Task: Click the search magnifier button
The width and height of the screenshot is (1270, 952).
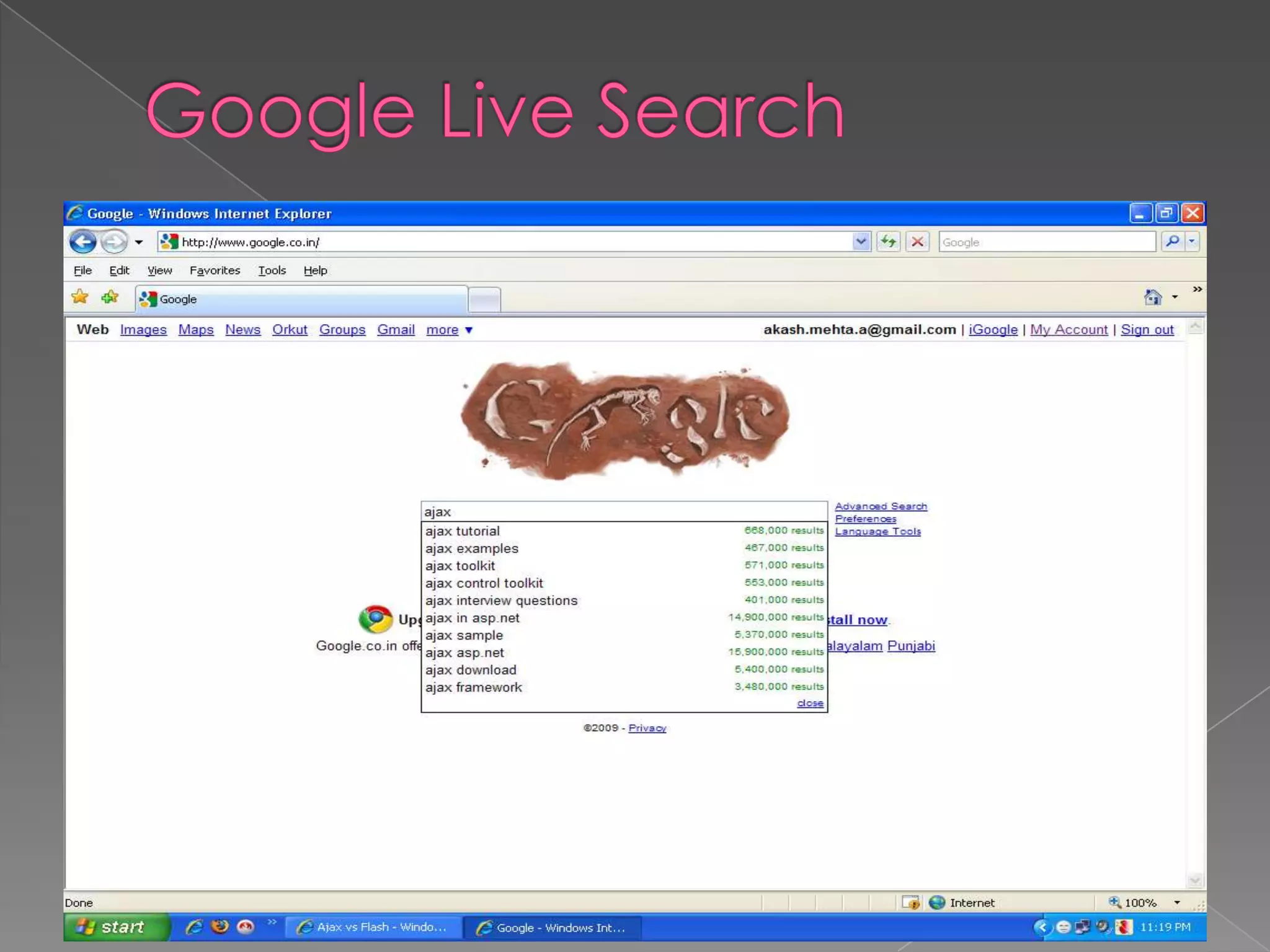Action: pyautogui.click(x=1171, y=242)
